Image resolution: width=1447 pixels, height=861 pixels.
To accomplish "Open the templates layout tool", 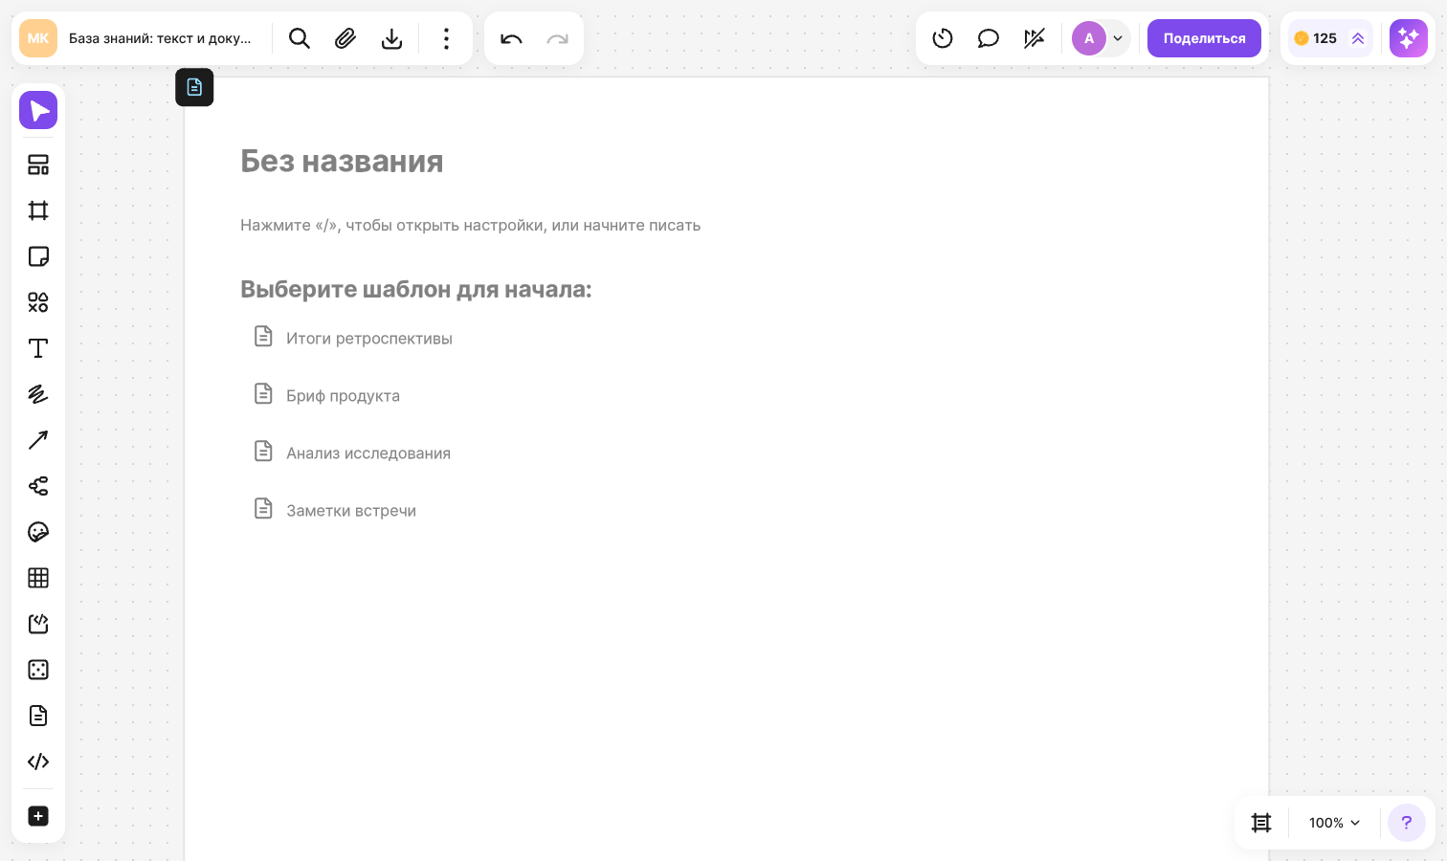I will click(x=38, y=165).
